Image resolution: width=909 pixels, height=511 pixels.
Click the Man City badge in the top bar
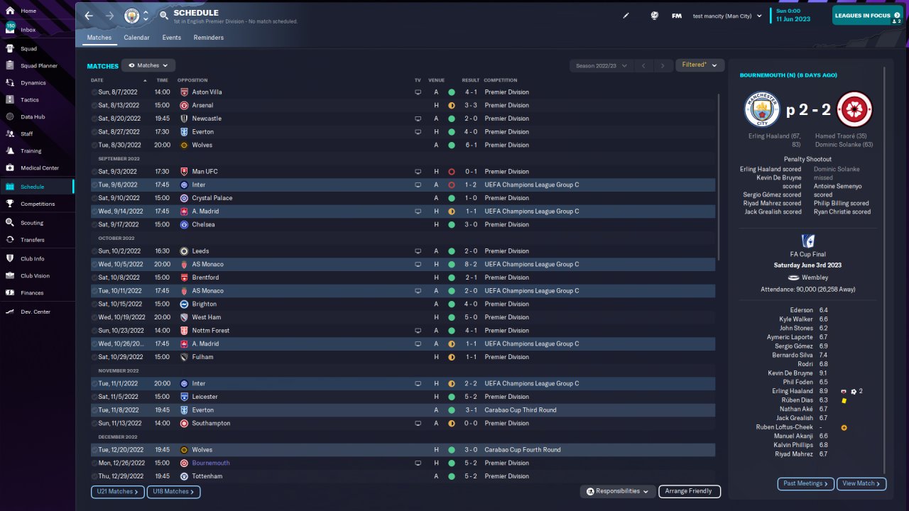point(132,16)
